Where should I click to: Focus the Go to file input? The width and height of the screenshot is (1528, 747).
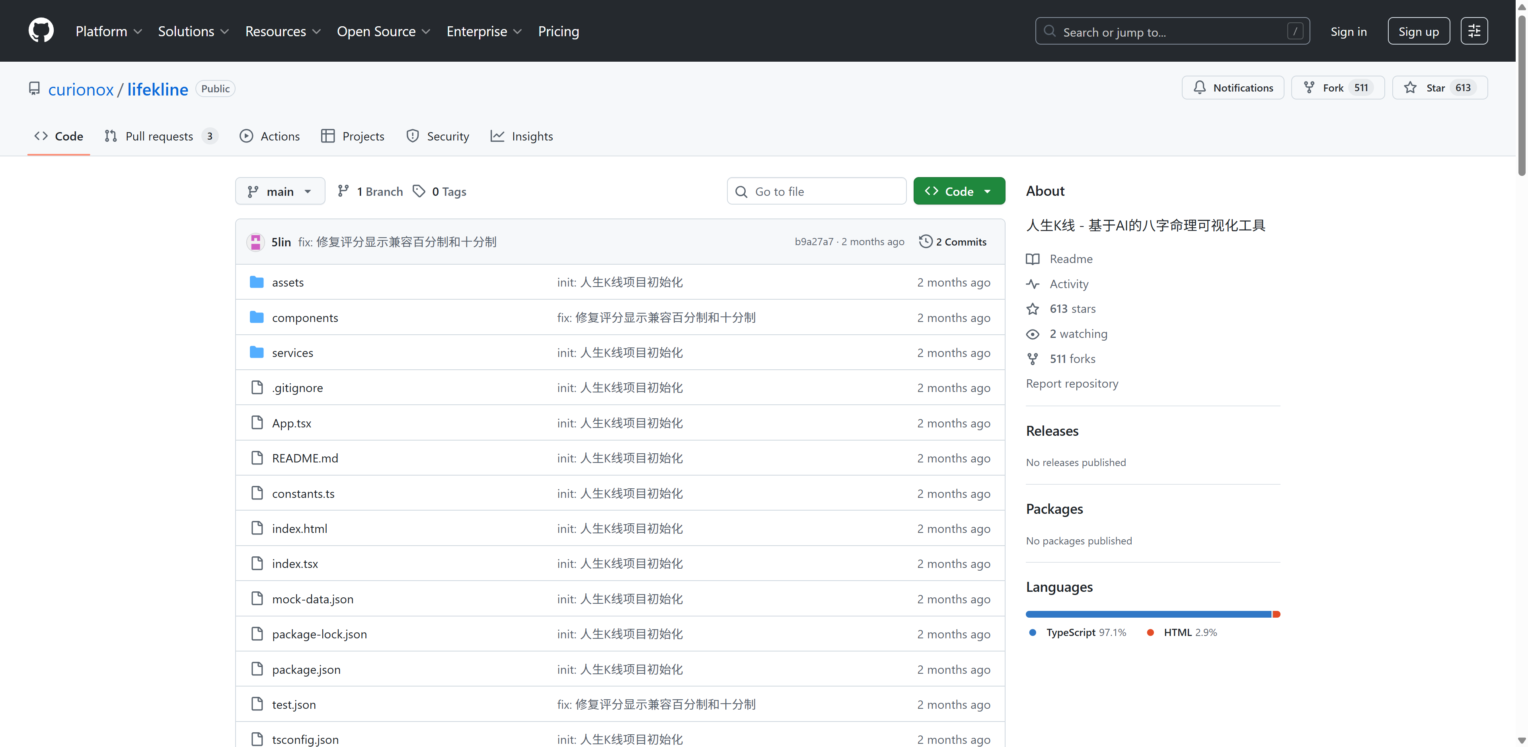[824, 191]
